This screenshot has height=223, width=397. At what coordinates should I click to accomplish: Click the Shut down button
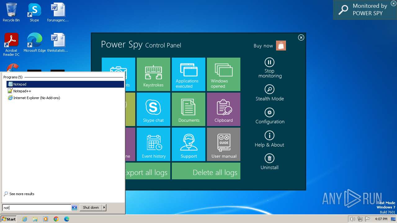(x=91, y=208)
